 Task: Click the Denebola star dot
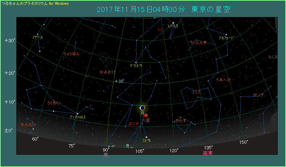tap(136, 63)
